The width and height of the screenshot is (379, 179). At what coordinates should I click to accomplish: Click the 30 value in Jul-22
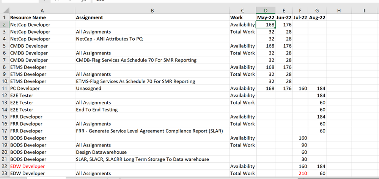[300, 159]
